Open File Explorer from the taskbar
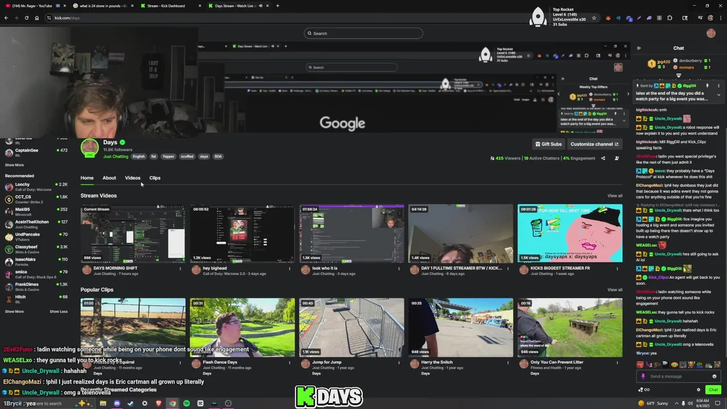Screen dimensions: 727x409 click(103, 403)
